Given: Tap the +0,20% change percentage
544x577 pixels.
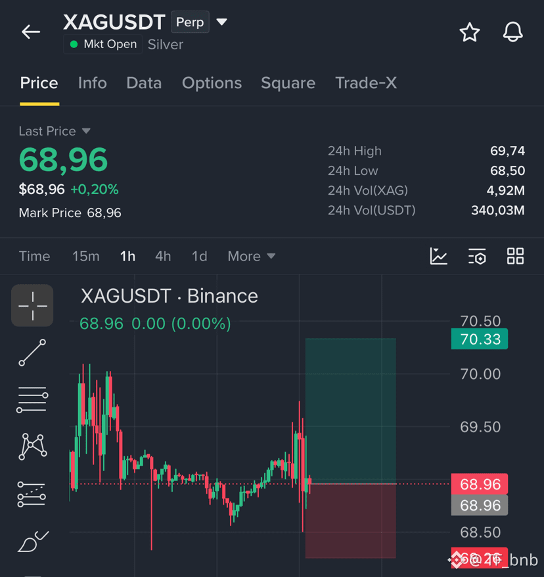Looking at the screenshot, I should coord(95,189).
